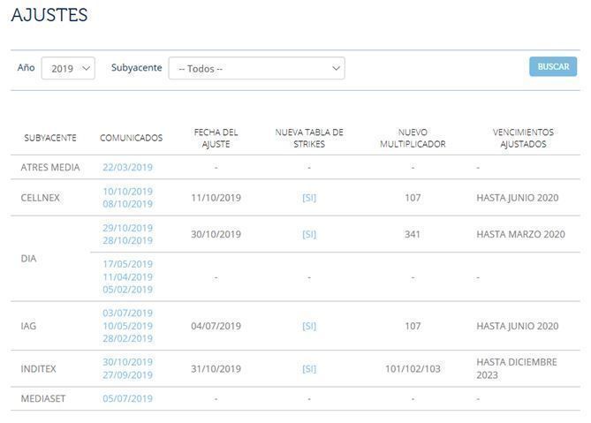
Task: Select the ATRES MEDIA subyacente cell
Action: [x=50, y=167]
